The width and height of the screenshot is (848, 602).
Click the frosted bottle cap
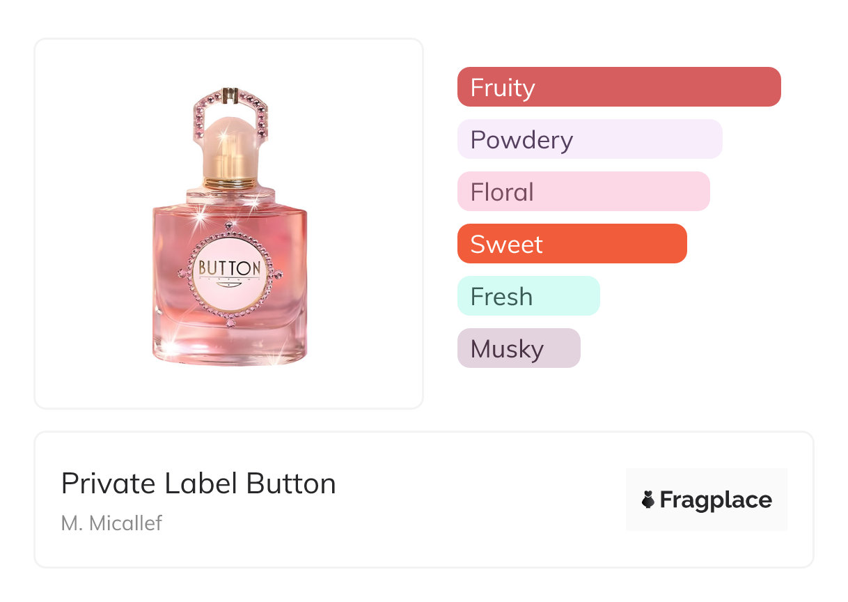230,143
